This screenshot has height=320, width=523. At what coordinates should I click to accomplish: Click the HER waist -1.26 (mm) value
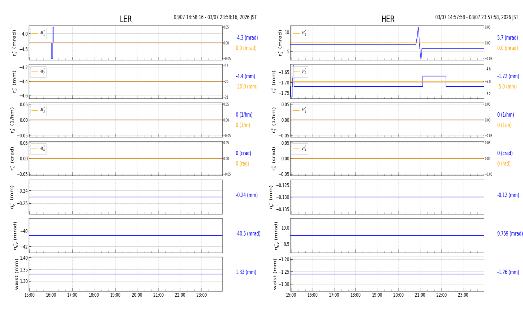pyautogui.click(x=508, y=272)
